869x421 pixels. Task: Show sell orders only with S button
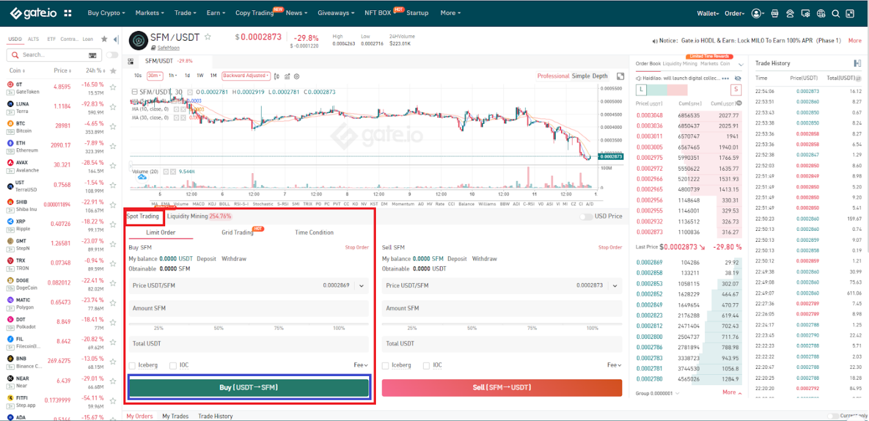tap(736, 89)
